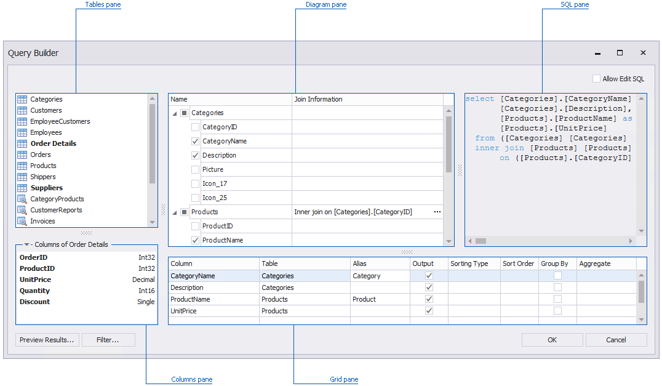This screenshot has width=662, height=386.
Task: Click the Order Details table icon
Action: pos(22,143)
